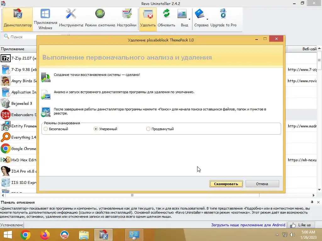Click the vertical scrollbar down arrow
The height and width of the screenshot is (241, 322).
click(x=319, y=190)
